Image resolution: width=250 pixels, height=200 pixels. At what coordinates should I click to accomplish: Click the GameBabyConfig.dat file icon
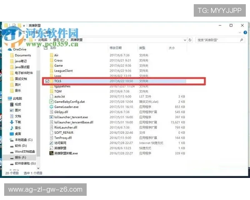pos(51,102)
